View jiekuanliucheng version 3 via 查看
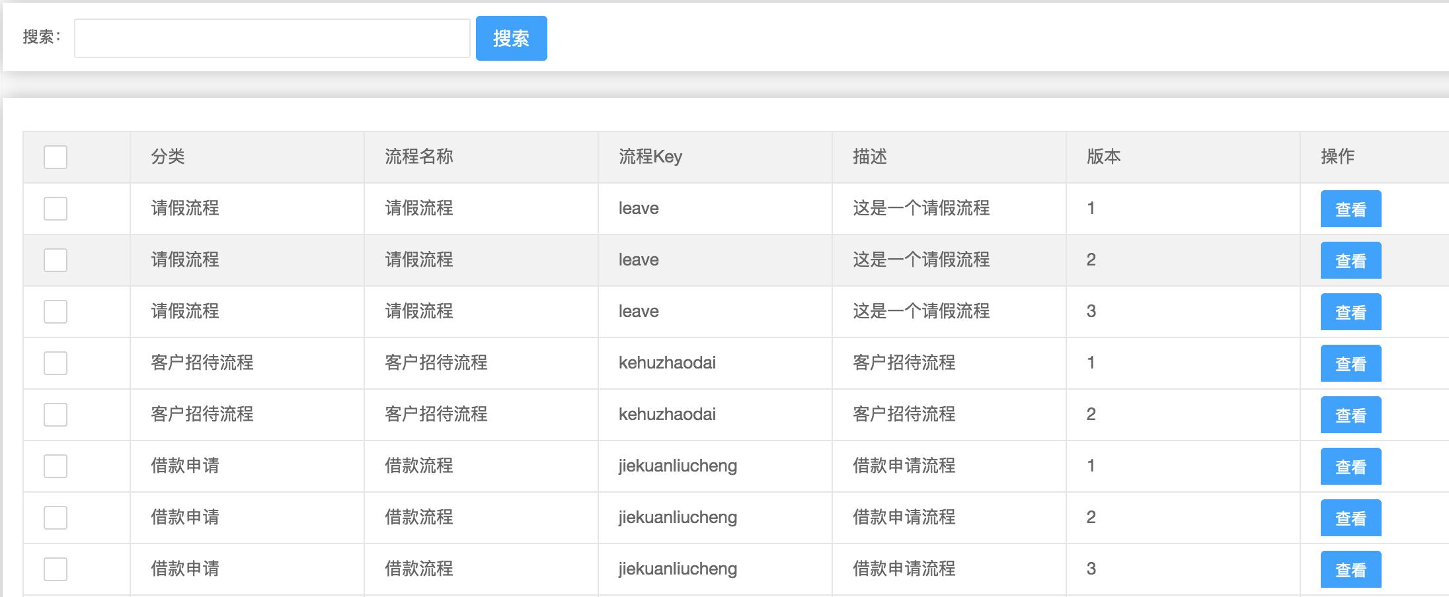The height and width of the screenshot is (597, 1449). (1351, 569)
